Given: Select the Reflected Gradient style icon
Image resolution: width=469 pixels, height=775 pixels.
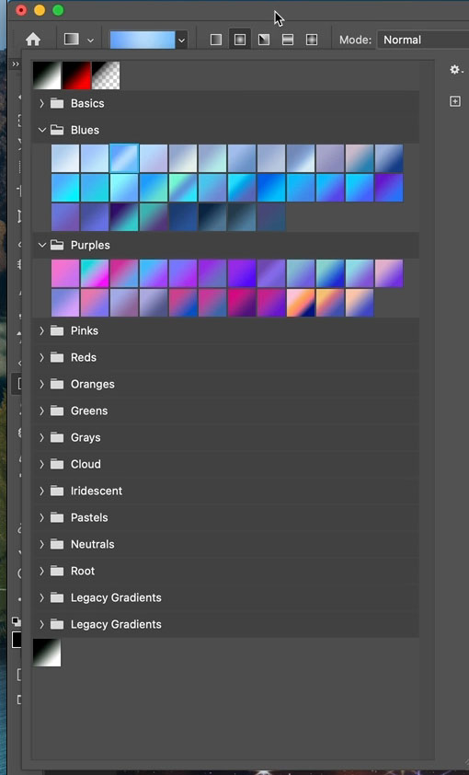Looking at the screenshot, I should click(x=287, y=40).
